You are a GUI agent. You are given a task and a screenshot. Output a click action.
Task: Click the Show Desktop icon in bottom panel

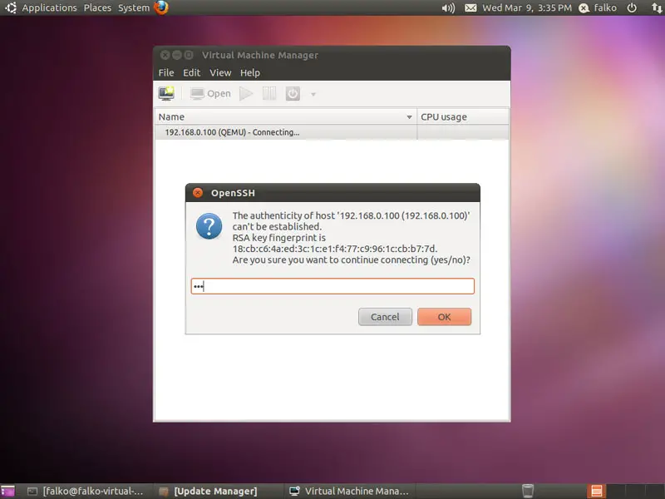(7, 492)
